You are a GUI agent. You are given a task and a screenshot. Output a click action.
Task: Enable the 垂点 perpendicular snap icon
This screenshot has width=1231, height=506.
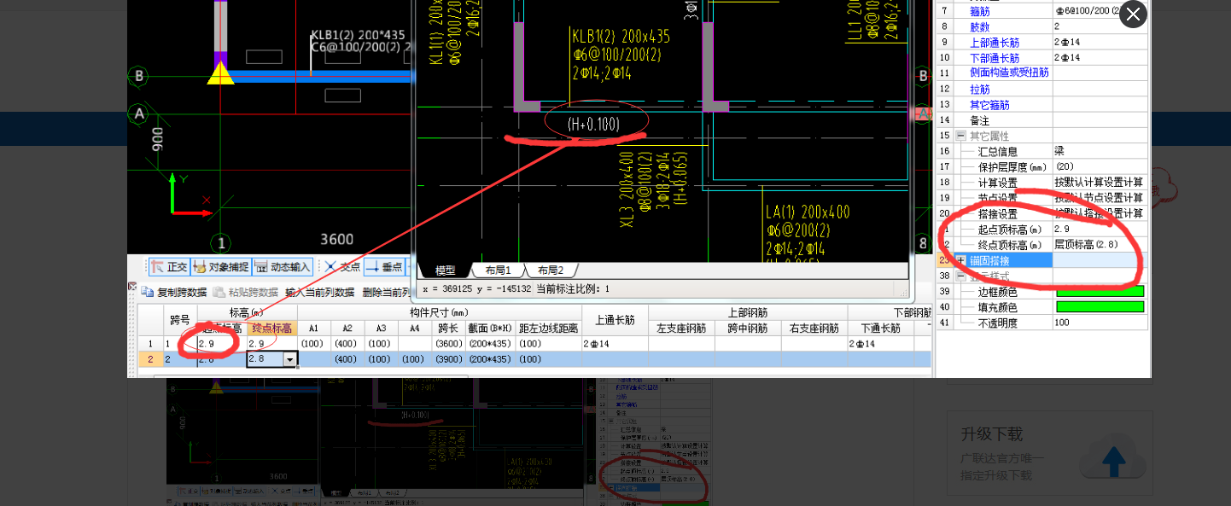pyautogui.click(x=383, y=267)
